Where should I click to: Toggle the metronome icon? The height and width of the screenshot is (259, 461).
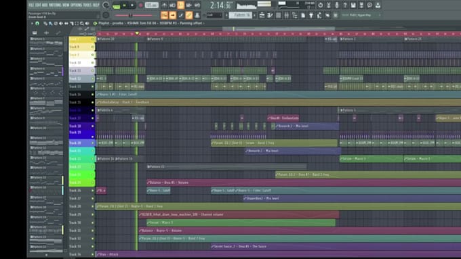click(164, 5)
